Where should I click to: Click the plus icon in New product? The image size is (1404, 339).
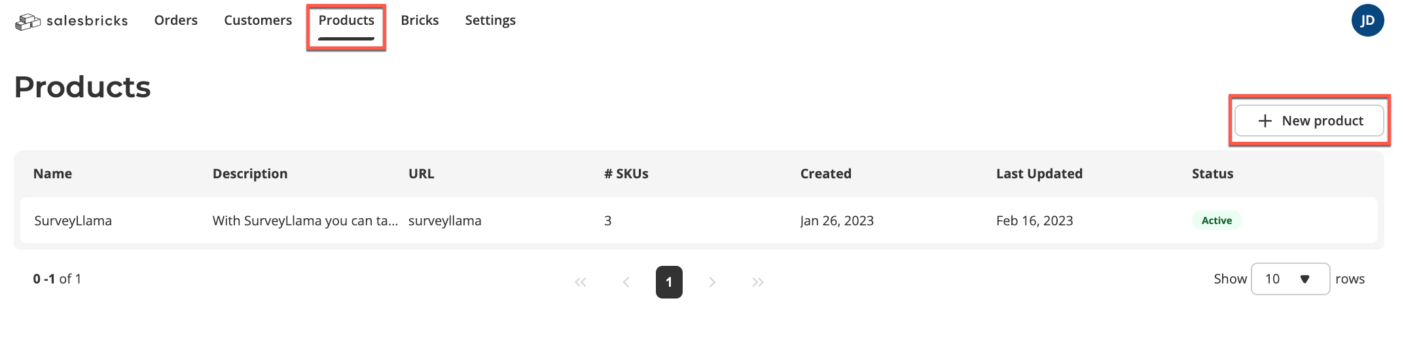1265,121
